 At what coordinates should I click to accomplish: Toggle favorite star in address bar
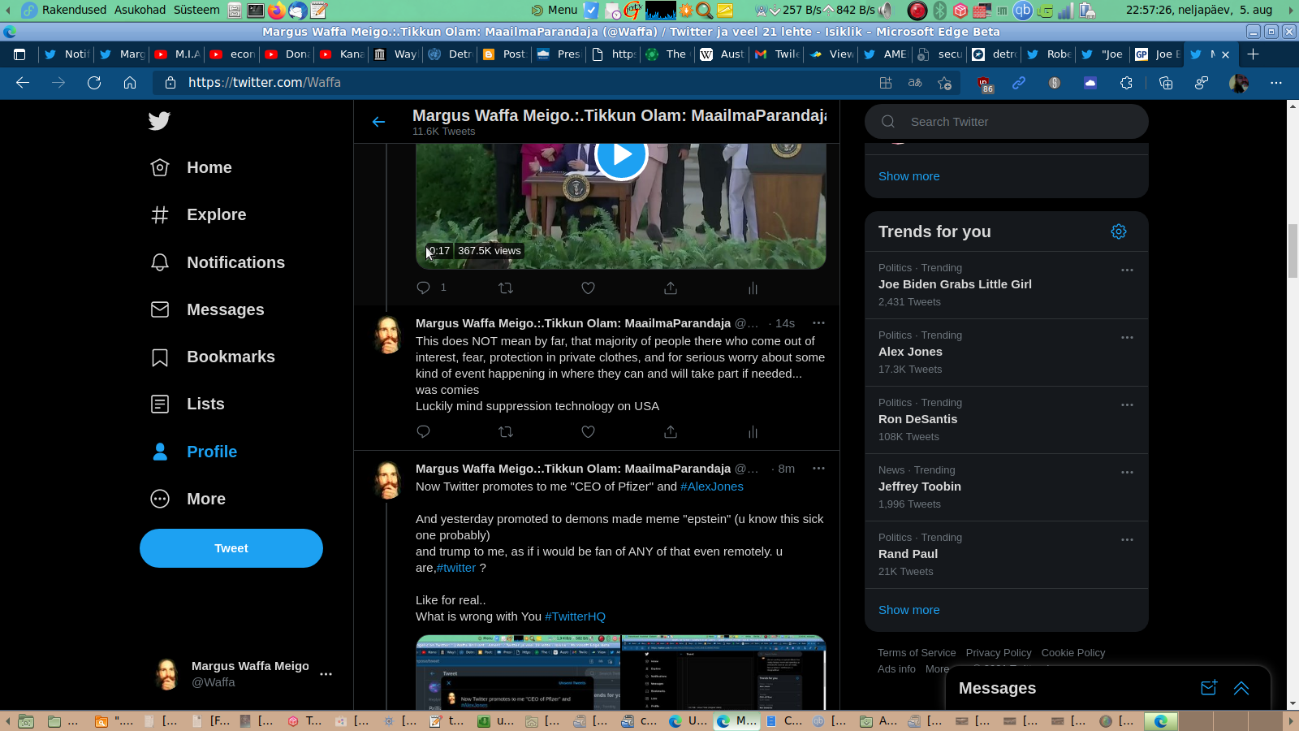click(x=944, y=83)
